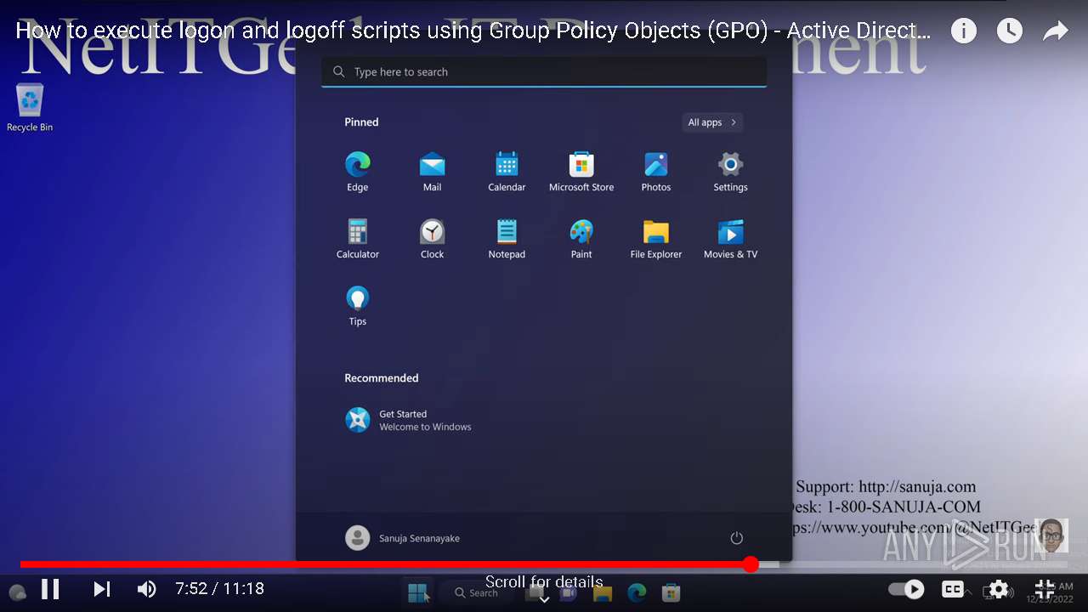1088x612 pixels.
Task: Pause the YouTube video
Action: click(x=50, y=589)
